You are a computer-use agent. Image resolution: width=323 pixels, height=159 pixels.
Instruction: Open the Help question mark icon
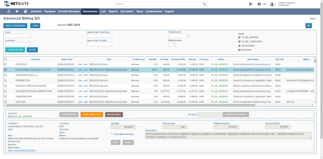pyautogui.click(x=259, y=4)
